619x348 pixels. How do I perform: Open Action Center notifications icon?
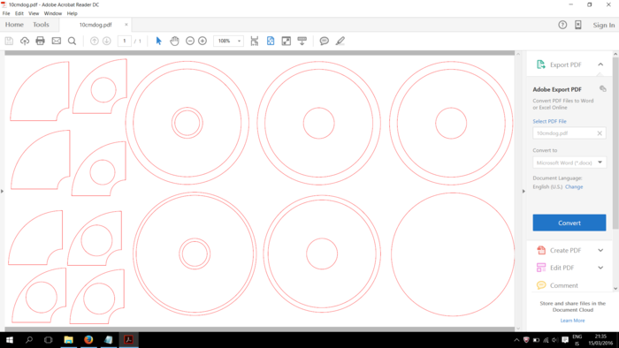pos(565,340)
